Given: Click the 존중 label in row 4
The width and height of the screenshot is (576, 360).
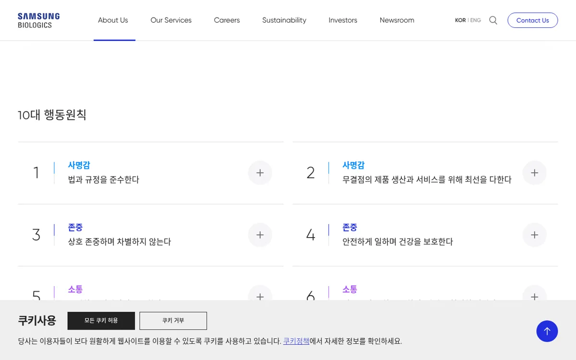Looking at the screenshot, I should coord(350,227).
